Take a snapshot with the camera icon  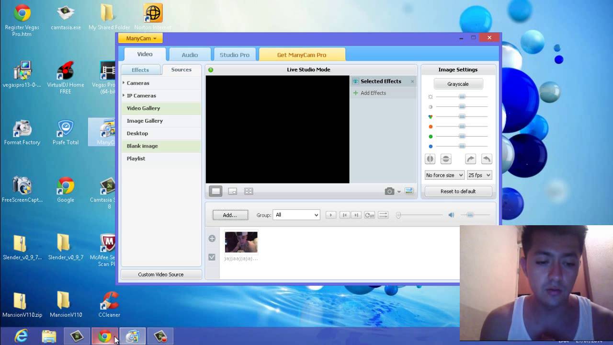(389, 191)
